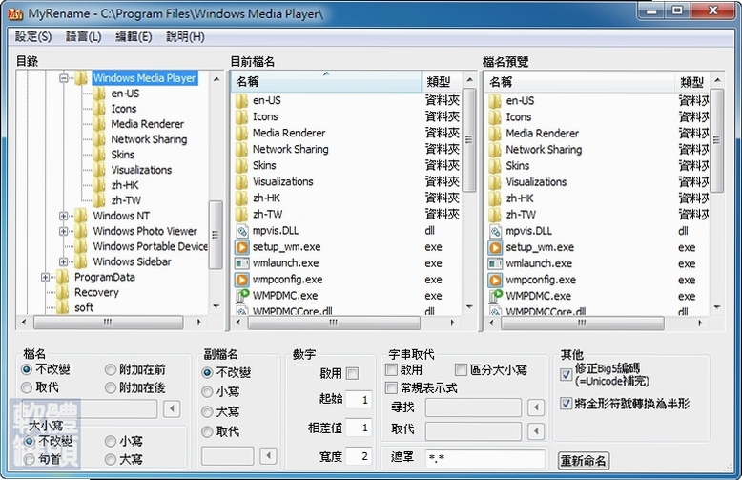742x480 pixels.
Task: Select zh-HK folder in directory tree
Action: 125,185
